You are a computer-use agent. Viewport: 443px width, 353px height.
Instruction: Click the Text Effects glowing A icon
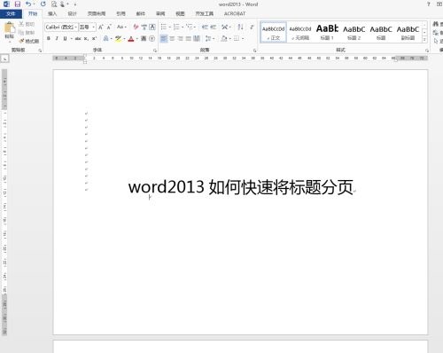[105, 38]
